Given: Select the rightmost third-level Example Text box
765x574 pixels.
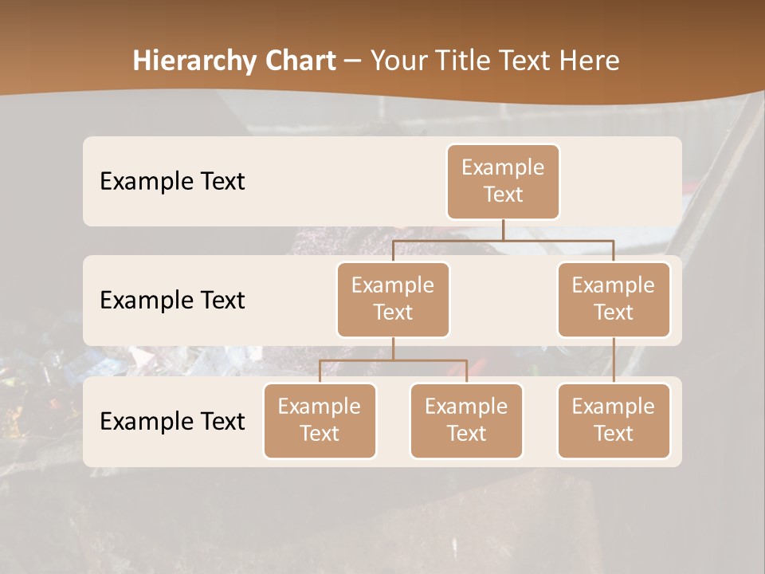Looking at the screenshot, I should point(614,421).
